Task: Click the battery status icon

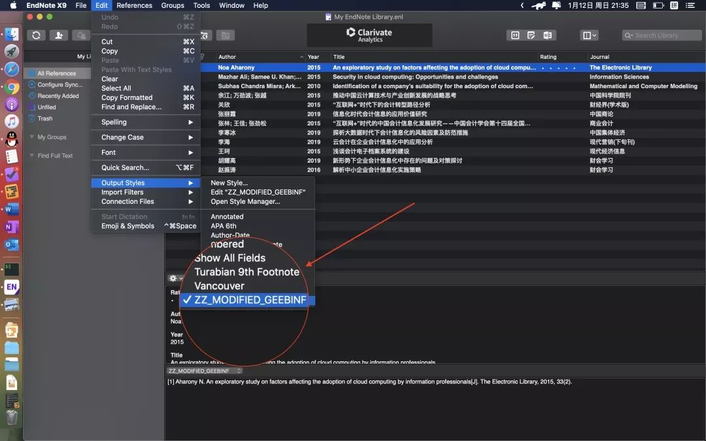Action: pyautogui.click(x=658, y=5)
